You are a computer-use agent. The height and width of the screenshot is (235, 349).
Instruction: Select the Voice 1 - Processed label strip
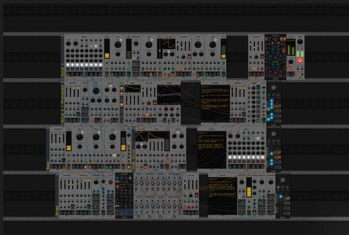[62, 103]
